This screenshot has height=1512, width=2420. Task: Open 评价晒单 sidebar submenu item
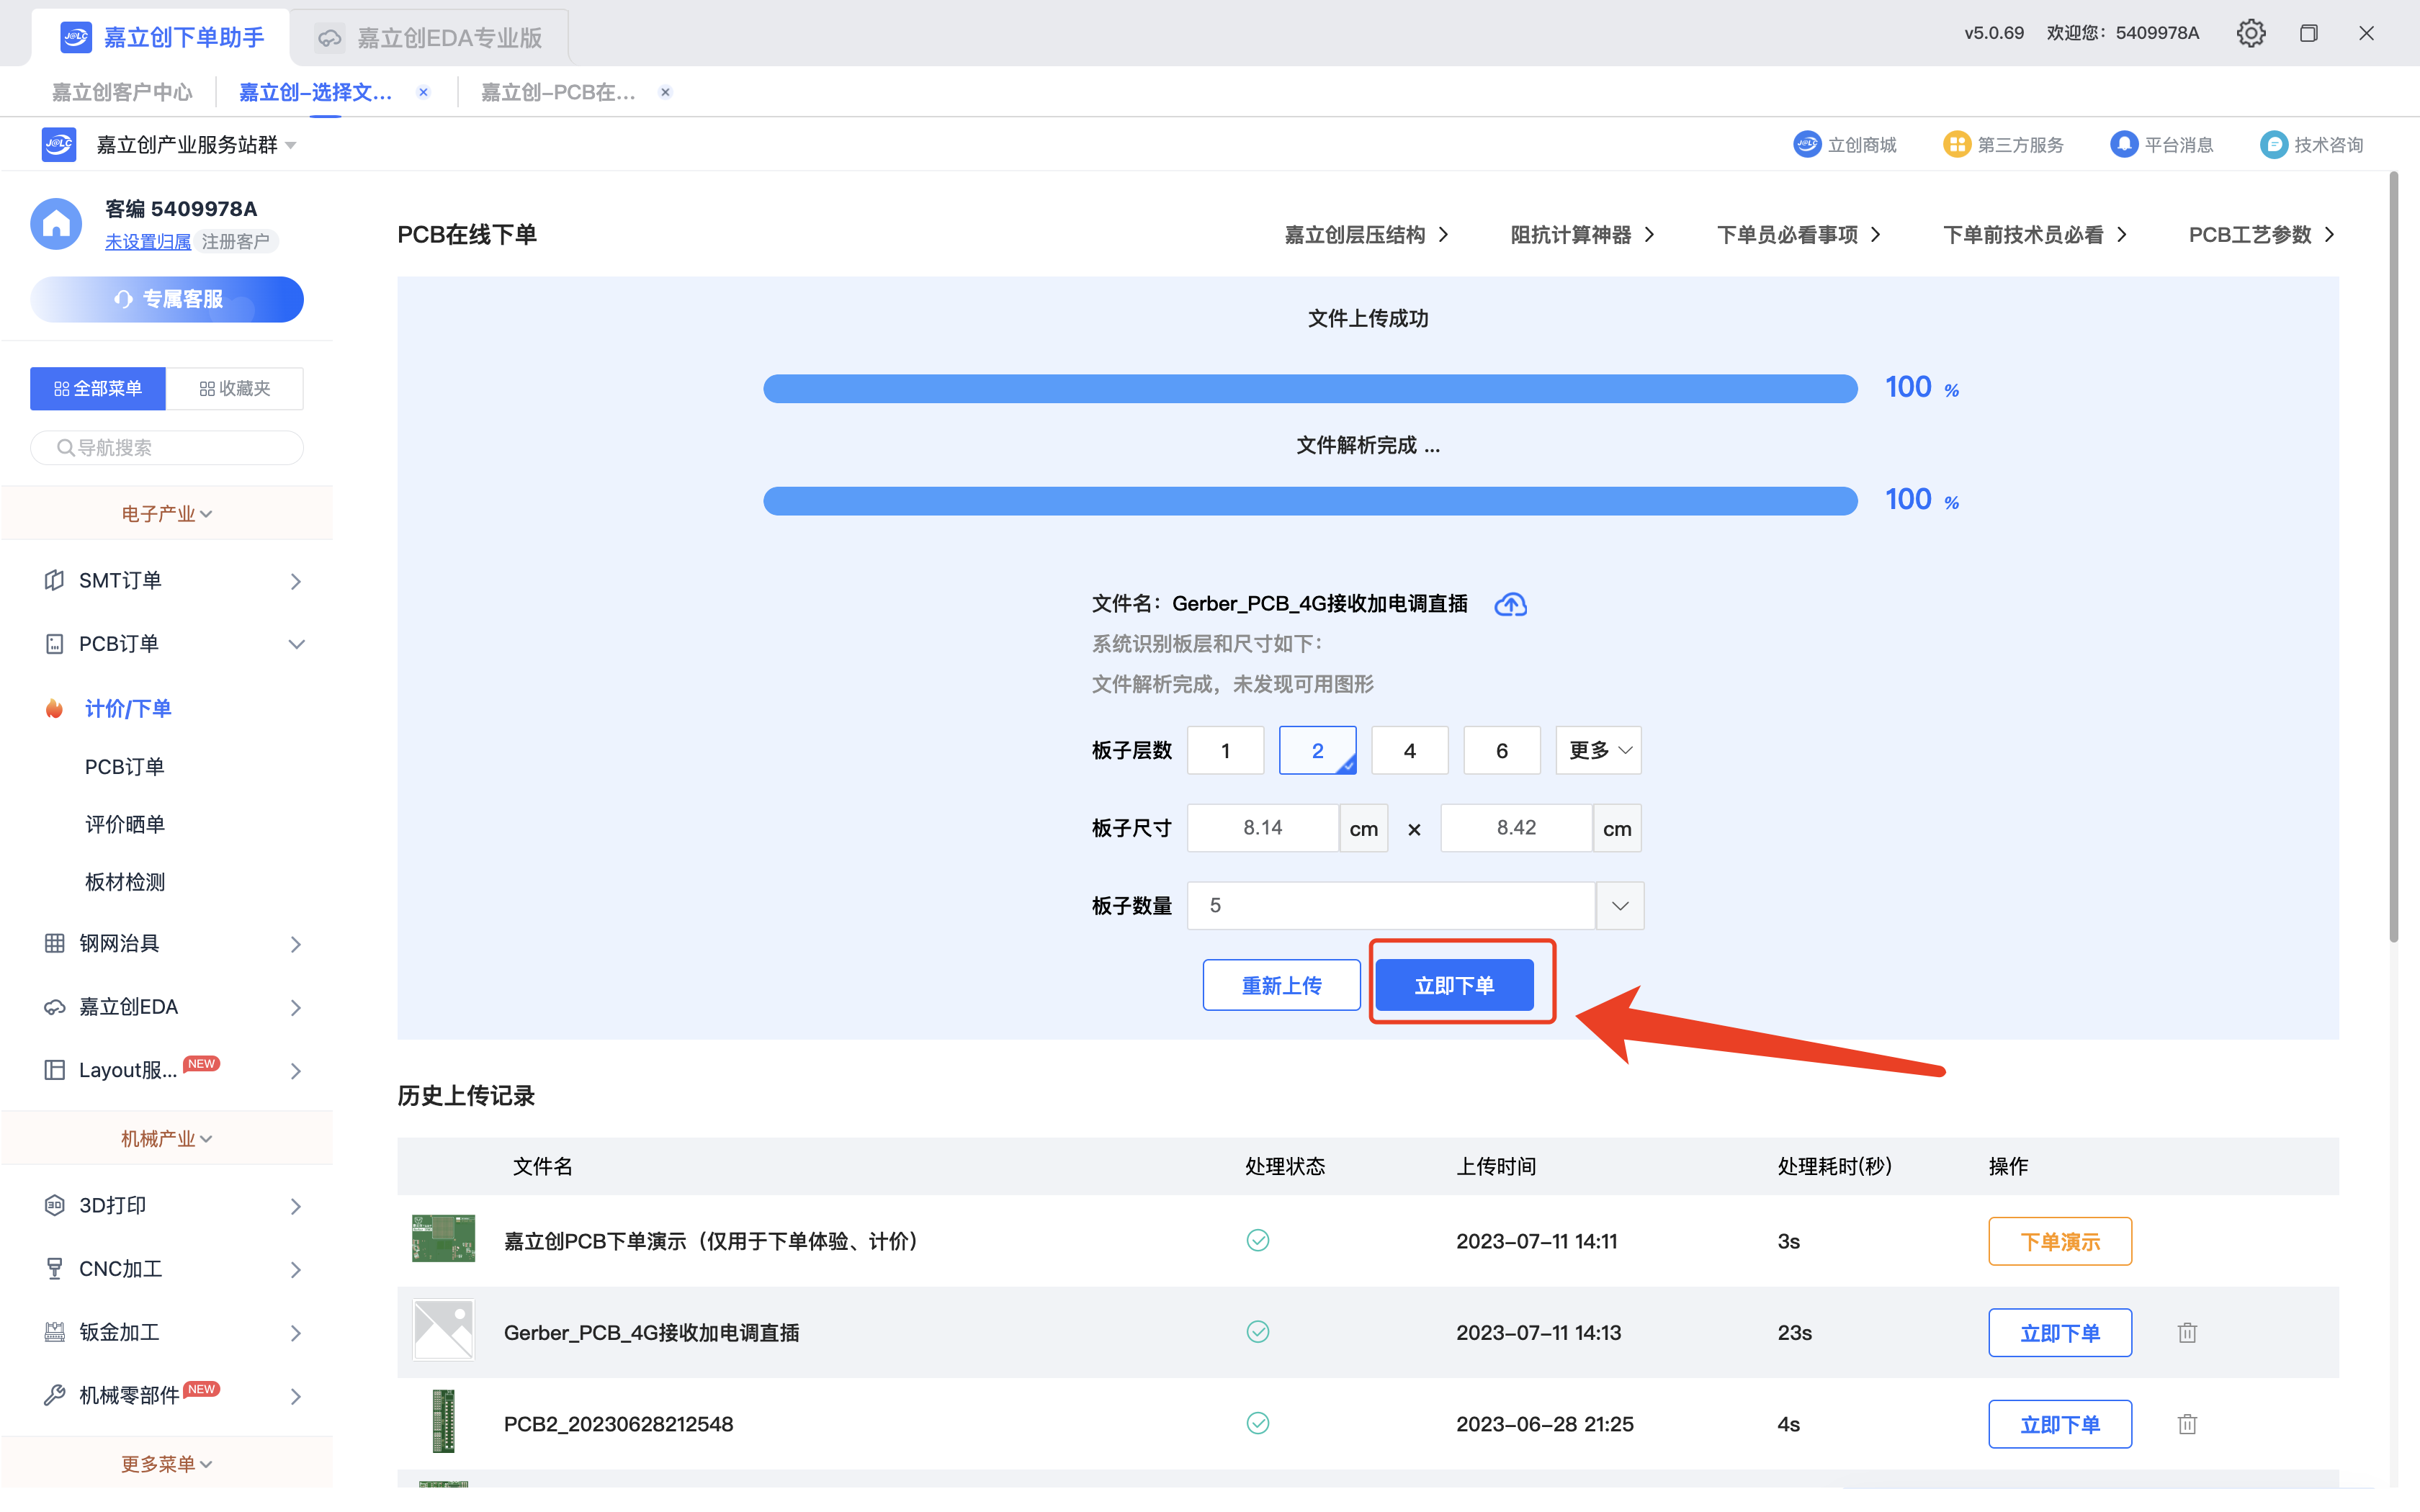click(x=125, y=824)
